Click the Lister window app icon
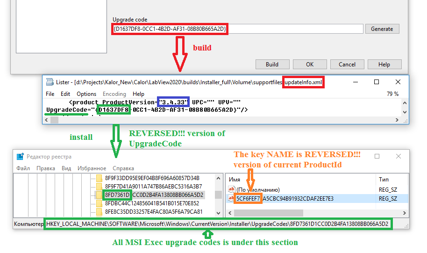This screenshot has width=427, height=253. [x=50, y=82]
